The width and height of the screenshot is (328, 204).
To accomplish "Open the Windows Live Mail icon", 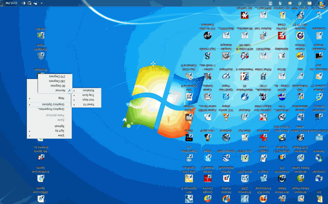I will click(319, 76).
